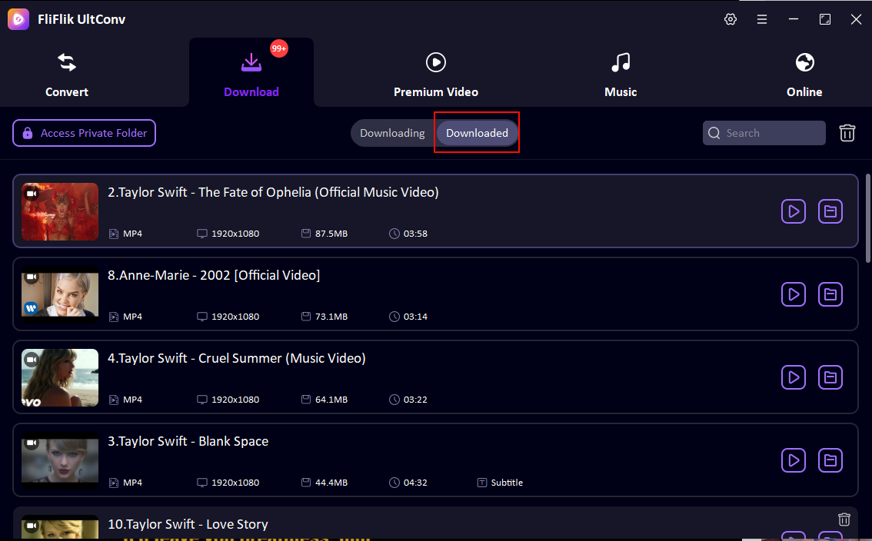The height and width of the screenshot is (541, 872).
Task: Click the delete all trash icon
Action: click(847, 133)
